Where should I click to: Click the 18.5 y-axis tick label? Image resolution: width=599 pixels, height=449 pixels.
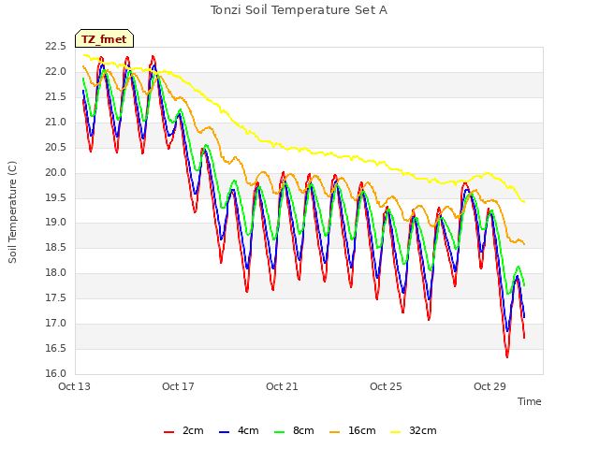(55, 247)
